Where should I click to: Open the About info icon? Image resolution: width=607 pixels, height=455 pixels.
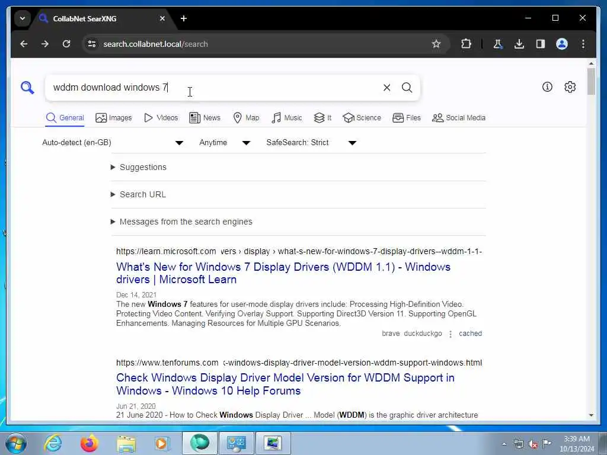pos(547,86)
